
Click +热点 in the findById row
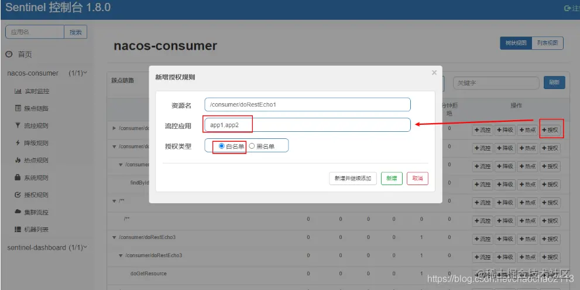527,185
